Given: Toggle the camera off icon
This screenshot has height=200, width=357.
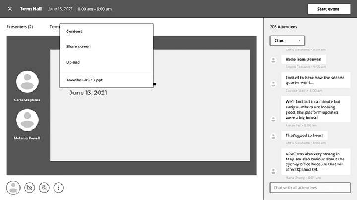Looking at the screenshot, I should tap(30, 188).
